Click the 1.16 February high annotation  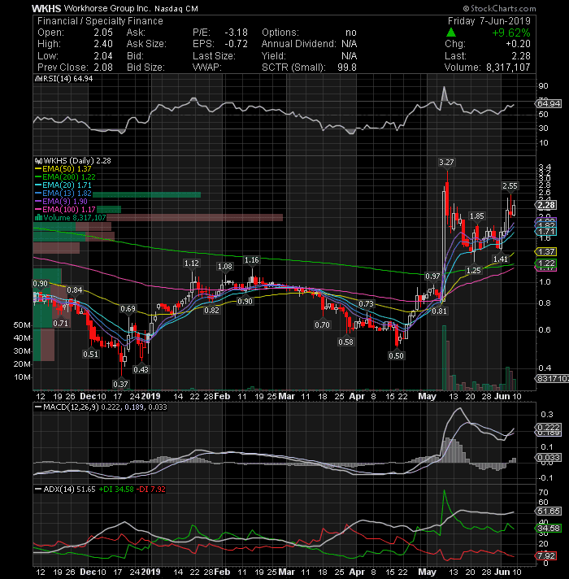pyautogui.click(x=252, y=260)
